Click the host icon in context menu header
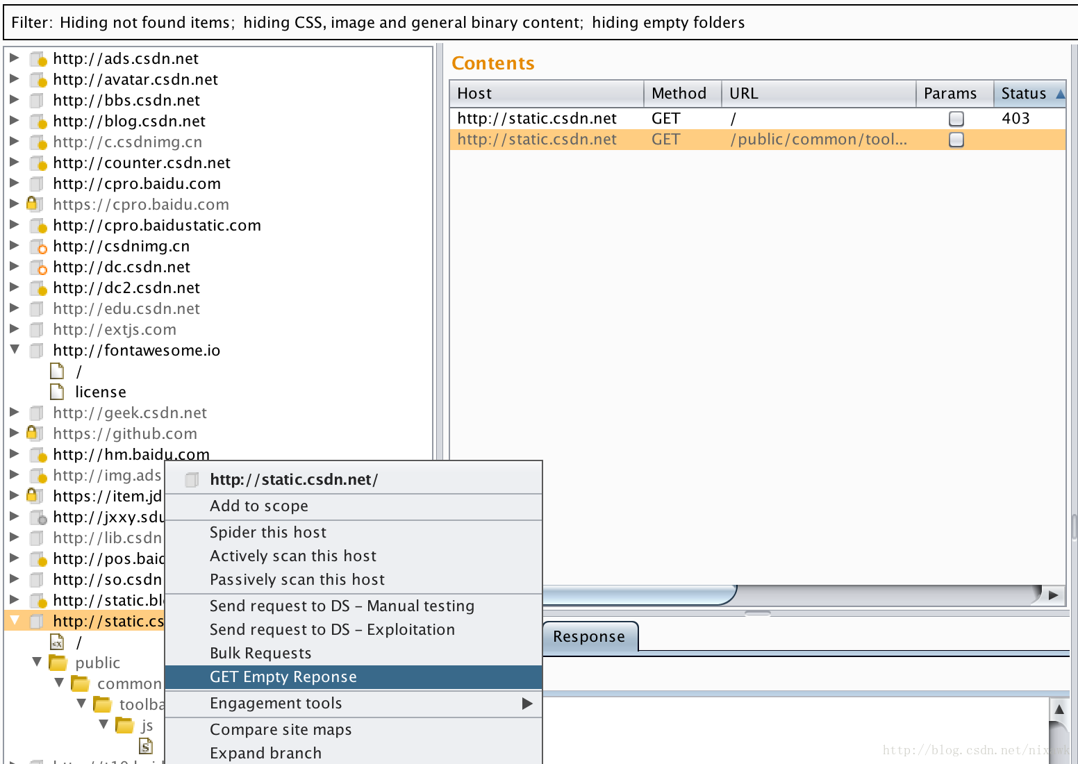Viewport: 1078px width, 764px height. (x=192, y=480)
